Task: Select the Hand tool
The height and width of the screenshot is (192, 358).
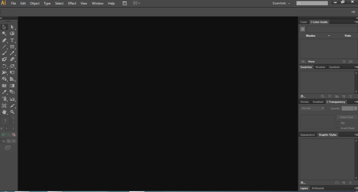Action: pyautogui.click(x=4, y=112)
